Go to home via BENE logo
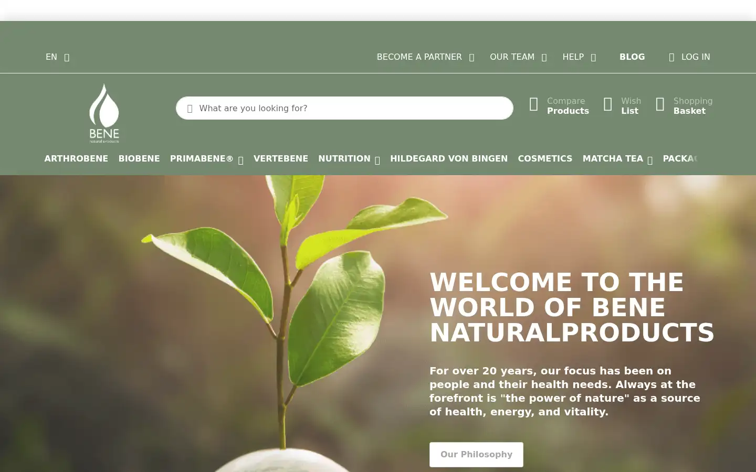The image size is (756, 472). 104,113
